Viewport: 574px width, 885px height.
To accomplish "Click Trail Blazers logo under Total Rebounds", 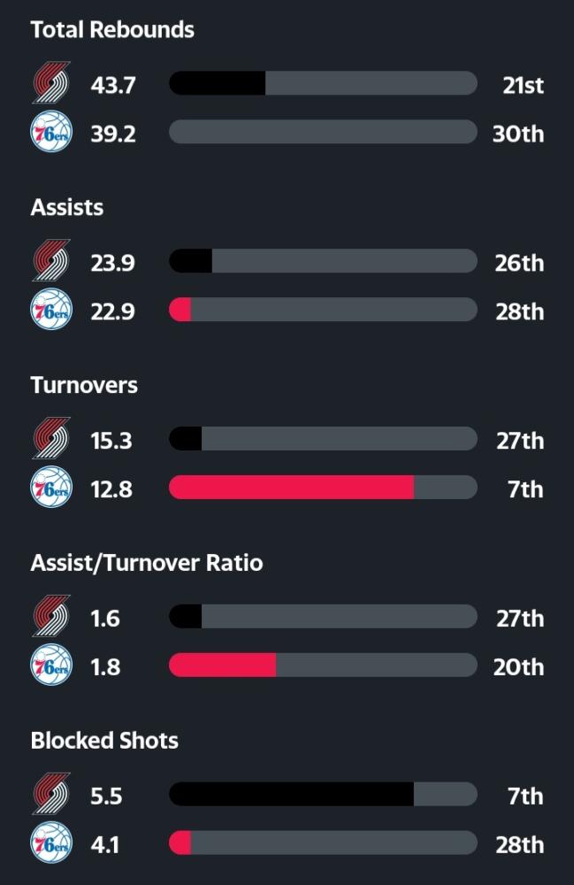I will pos(51,82).
